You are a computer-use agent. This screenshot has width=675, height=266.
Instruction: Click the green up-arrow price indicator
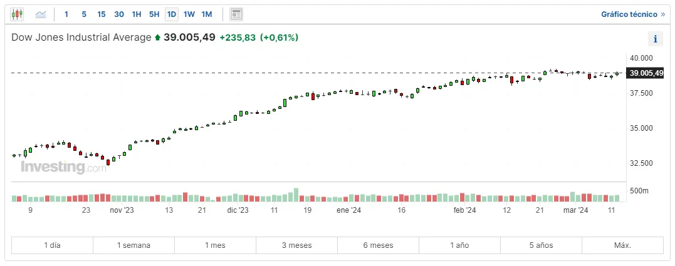point(157,38)
